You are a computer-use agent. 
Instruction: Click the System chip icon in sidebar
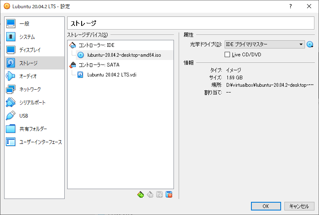pos(11,37)
